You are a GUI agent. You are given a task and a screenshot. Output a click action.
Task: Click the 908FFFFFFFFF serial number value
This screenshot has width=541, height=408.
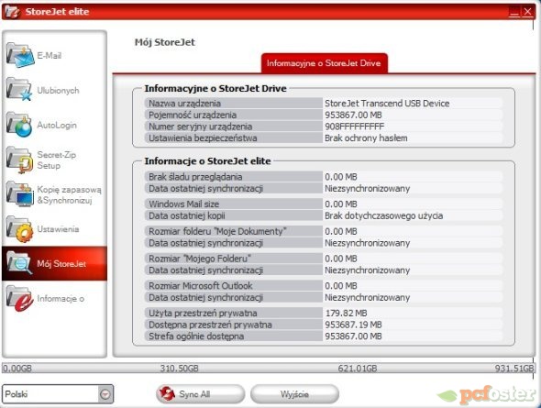click(x=354, y=127)
